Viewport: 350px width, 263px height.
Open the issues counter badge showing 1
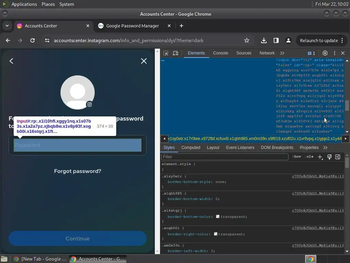point(312,53)
